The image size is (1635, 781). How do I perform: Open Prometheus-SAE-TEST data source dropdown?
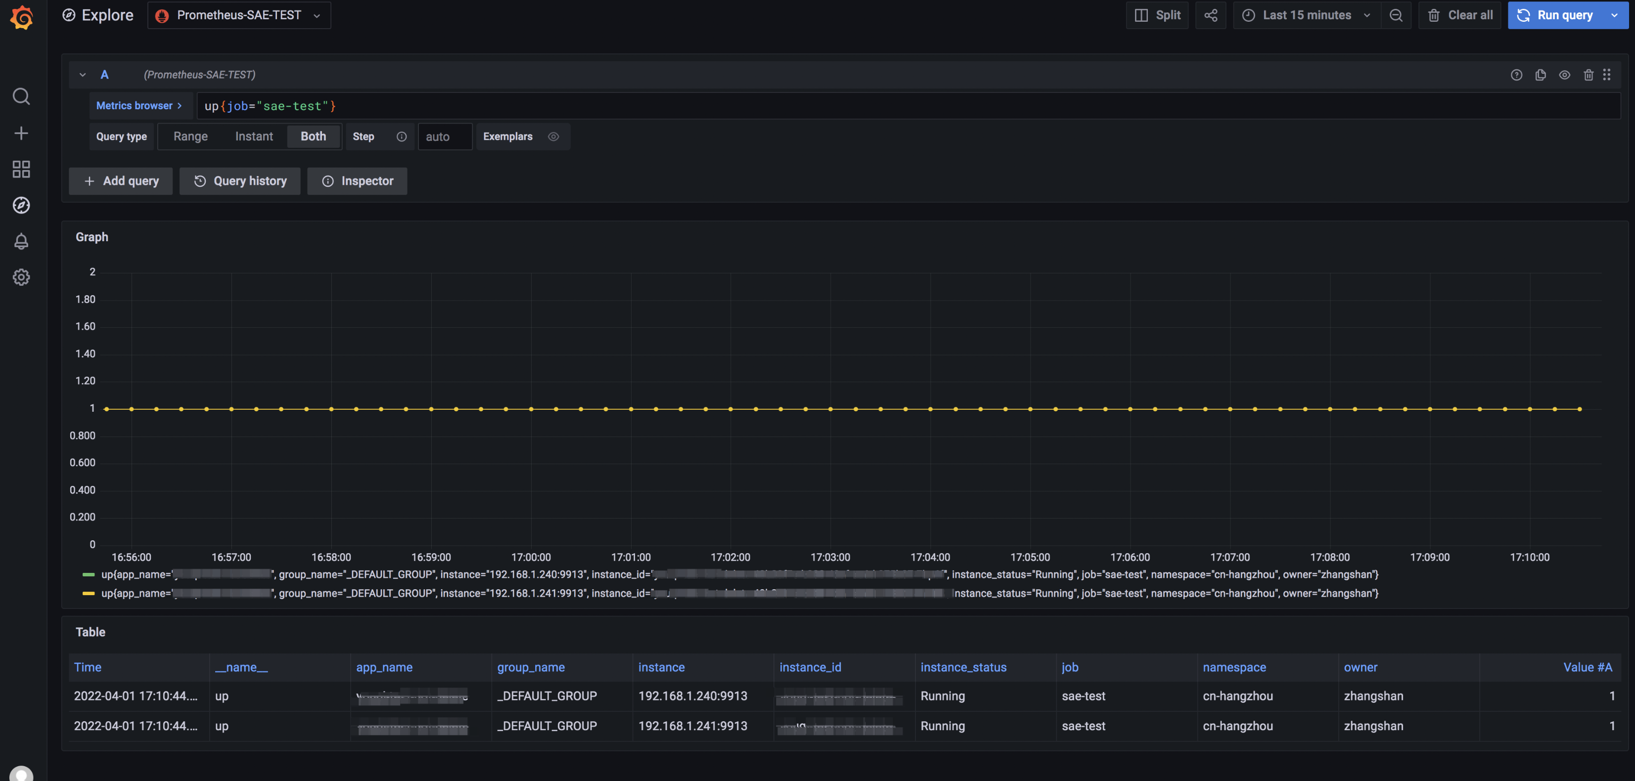coord(239,15)
